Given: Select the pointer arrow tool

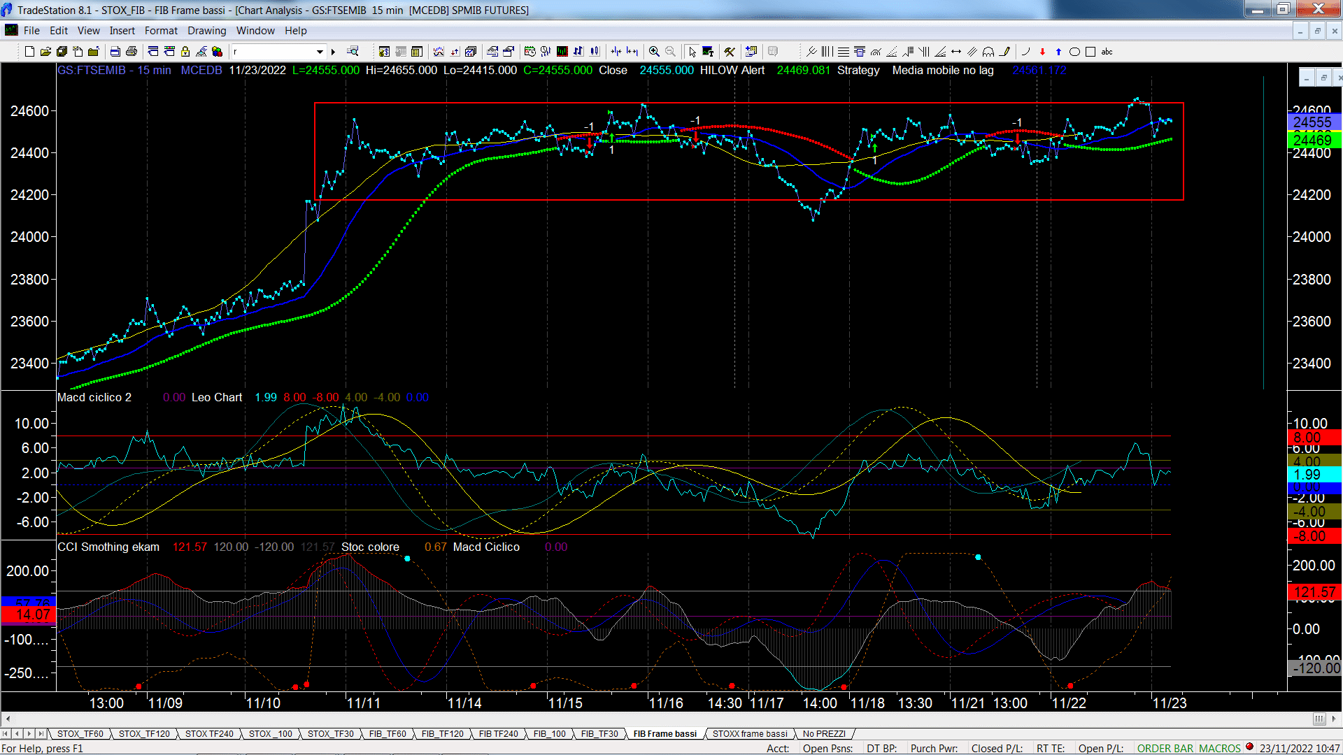Looking at the screenshot, I should pos(692,52).
